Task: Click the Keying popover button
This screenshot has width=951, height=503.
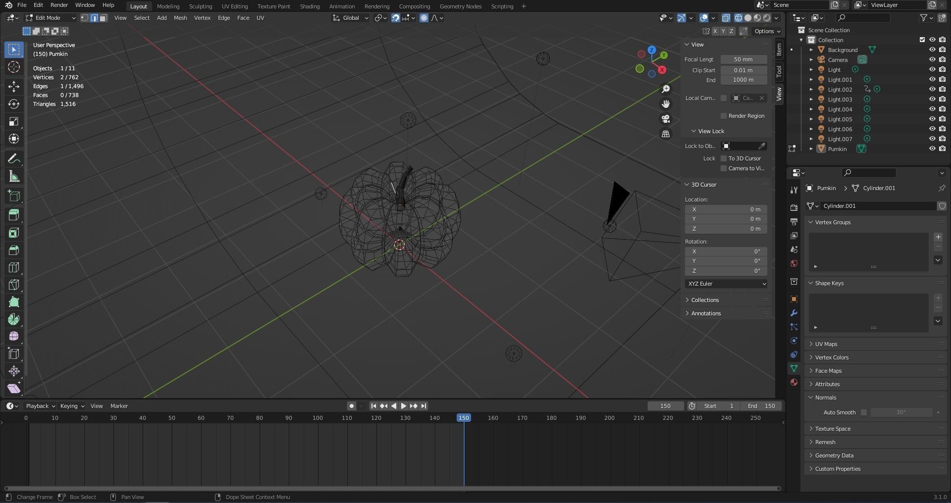Action: coord(72,406)
